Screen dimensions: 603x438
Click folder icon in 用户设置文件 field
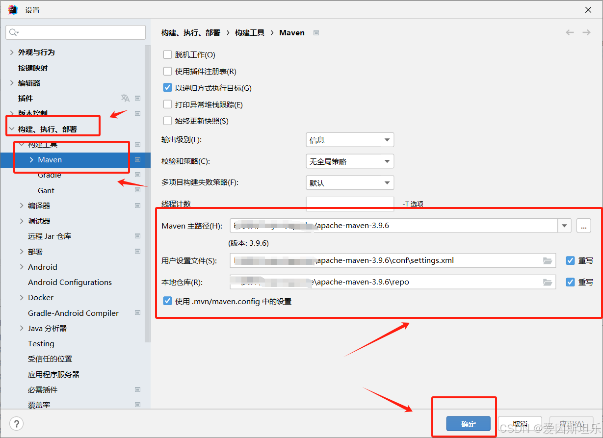(548, 261)
